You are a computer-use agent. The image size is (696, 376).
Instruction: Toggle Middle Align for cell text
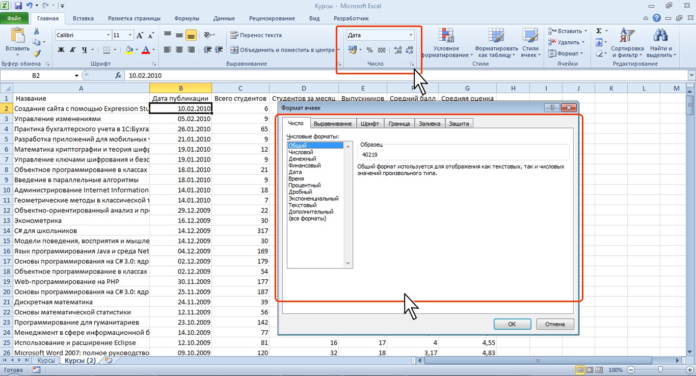point(179,35)
